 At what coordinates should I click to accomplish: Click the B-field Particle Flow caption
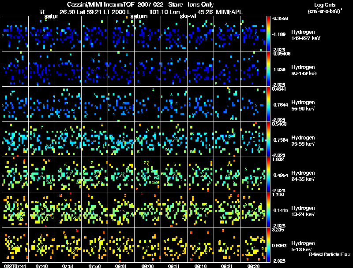click(330, 254)
